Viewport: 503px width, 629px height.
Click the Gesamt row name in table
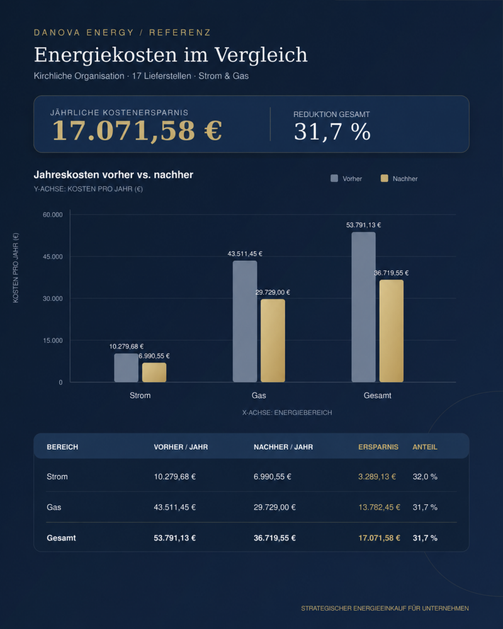click(61, 538)
